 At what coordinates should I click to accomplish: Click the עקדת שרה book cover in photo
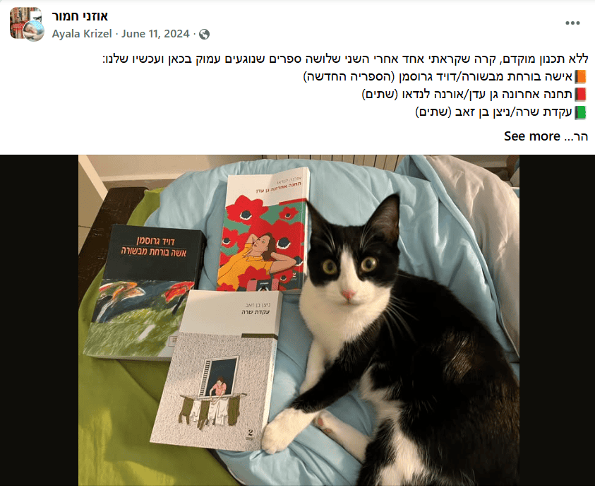(216, 370)
